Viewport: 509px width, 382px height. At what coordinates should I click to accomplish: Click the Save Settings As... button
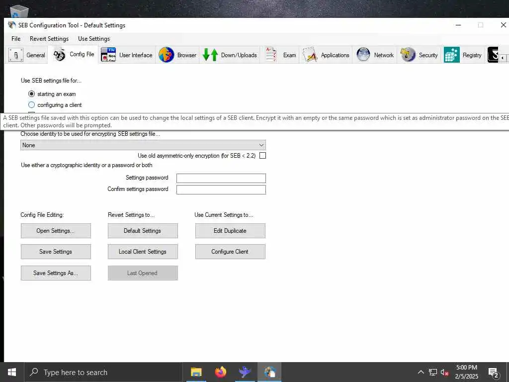point(56,273)
